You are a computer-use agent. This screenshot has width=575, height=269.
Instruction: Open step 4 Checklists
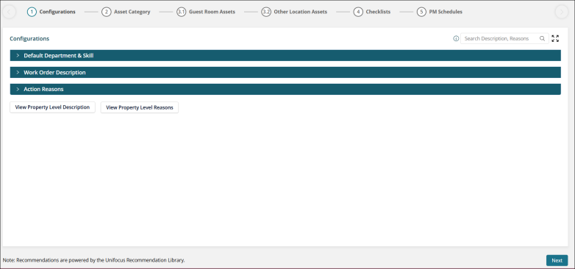click(x=372, y=12)
